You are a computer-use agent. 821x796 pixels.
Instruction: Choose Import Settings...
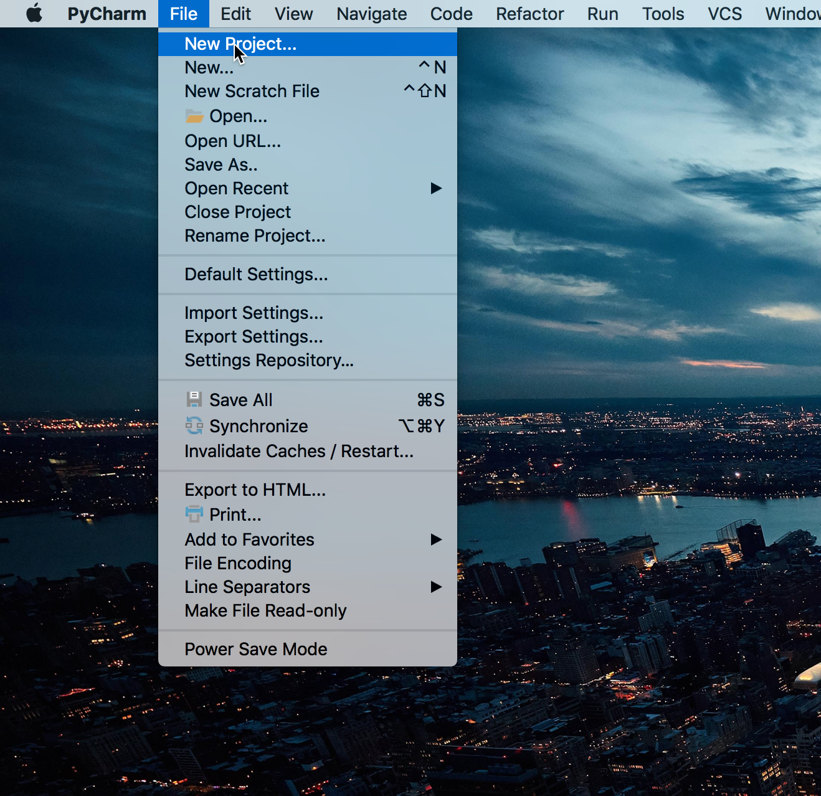click(x=308, y=313)
